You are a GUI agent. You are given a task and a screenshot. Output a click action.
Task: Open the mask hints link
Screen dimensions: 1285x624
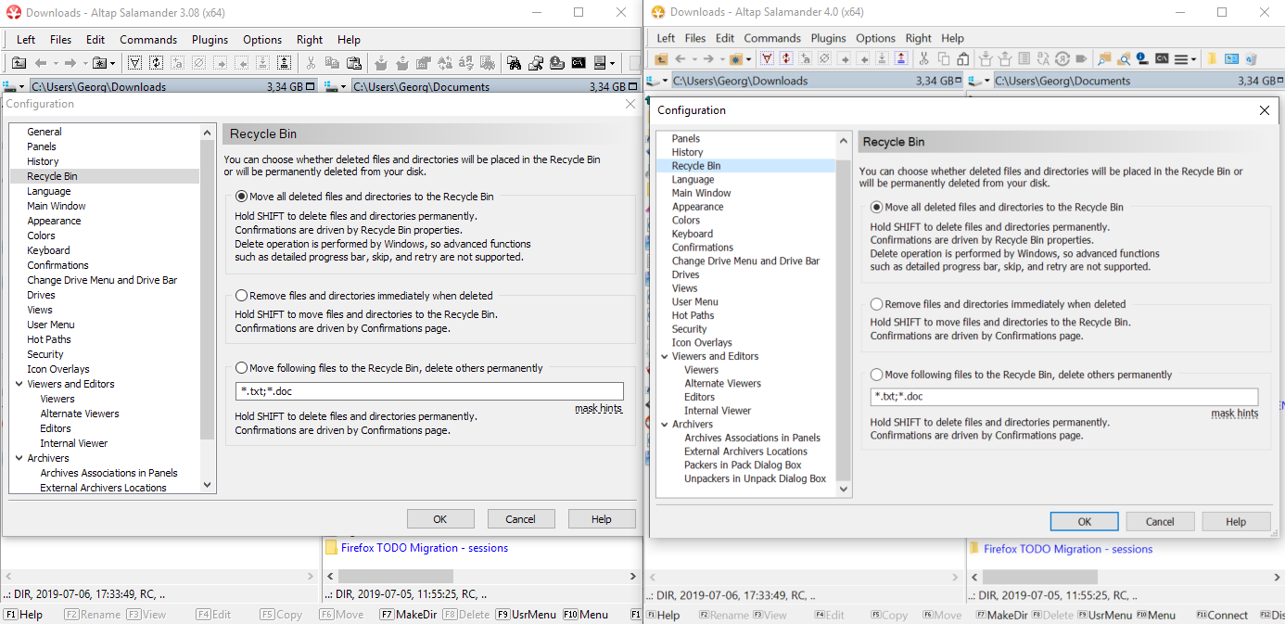[x=598, y=407]
